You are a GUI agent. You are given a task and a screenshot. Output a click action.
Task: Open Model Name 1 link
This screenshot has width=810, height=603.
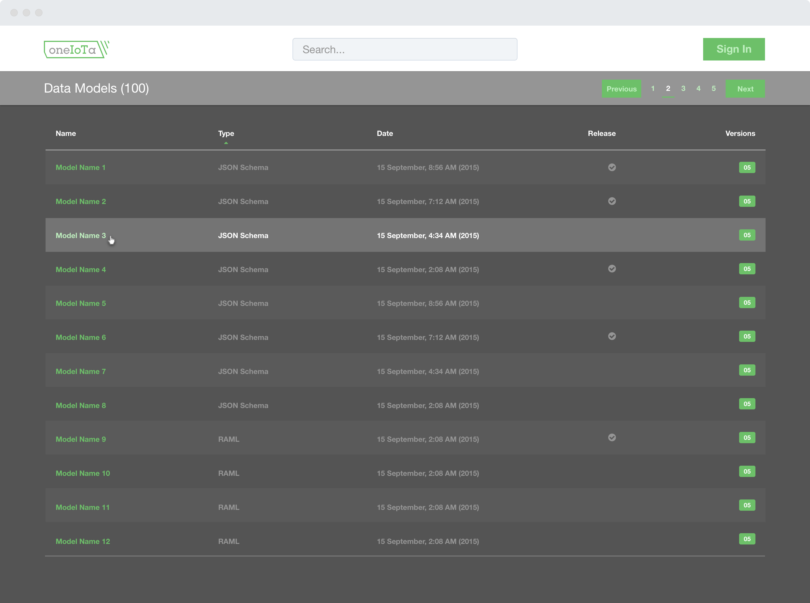click(x=80, y=167)
